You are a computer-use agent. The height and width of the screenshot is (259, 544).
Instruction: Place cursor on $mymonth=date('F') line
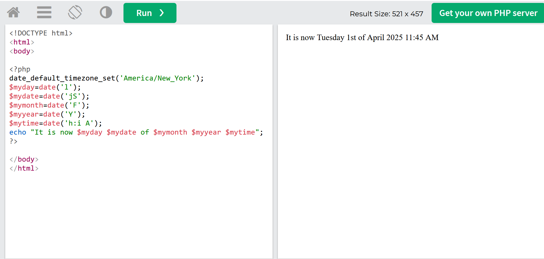point(49,105)
